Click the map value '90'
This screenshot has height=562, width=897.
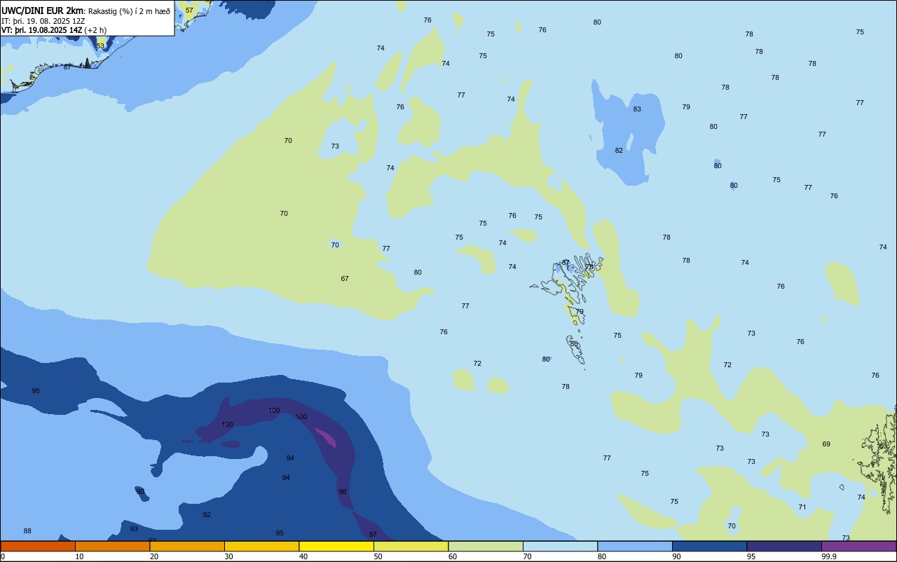pyautogui.click(x=140, y=492)
